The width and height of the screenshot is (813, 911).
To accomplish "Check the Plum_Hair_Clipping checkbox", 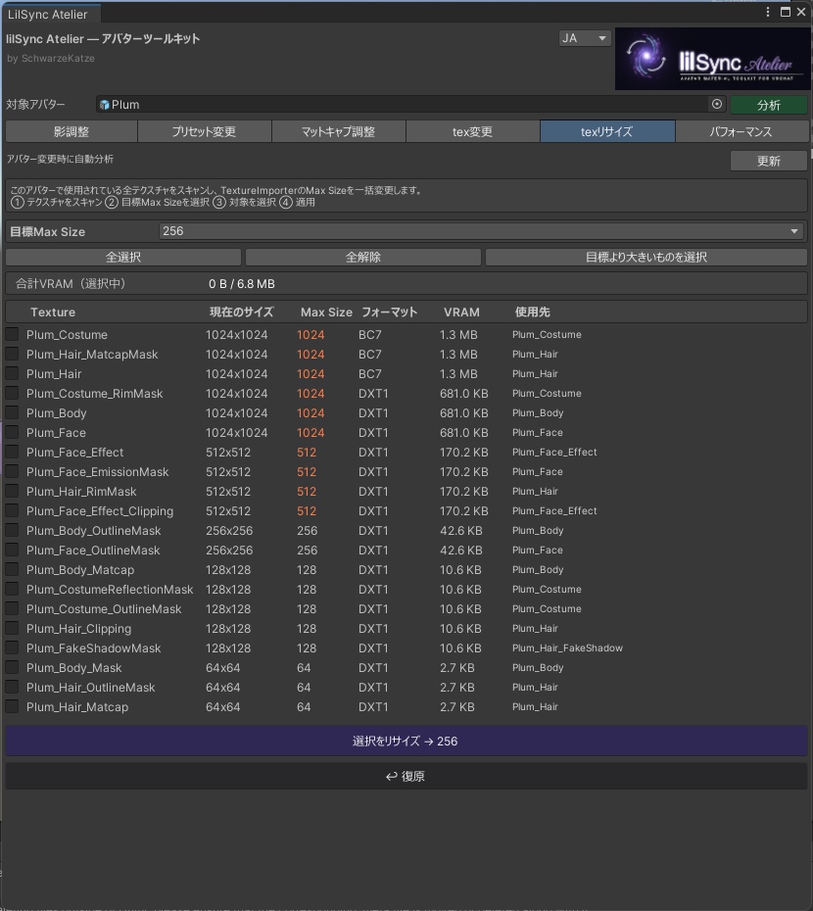I will point(12,628).
